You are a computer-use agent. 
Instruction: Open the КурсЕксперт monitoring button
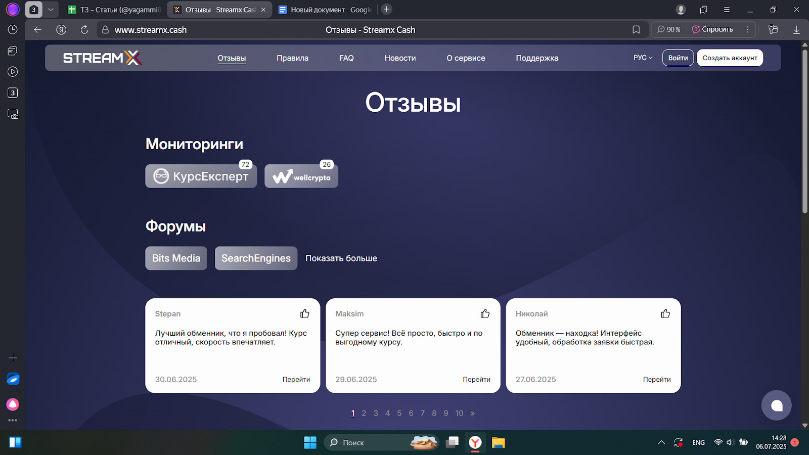click(x=201, y=176)
